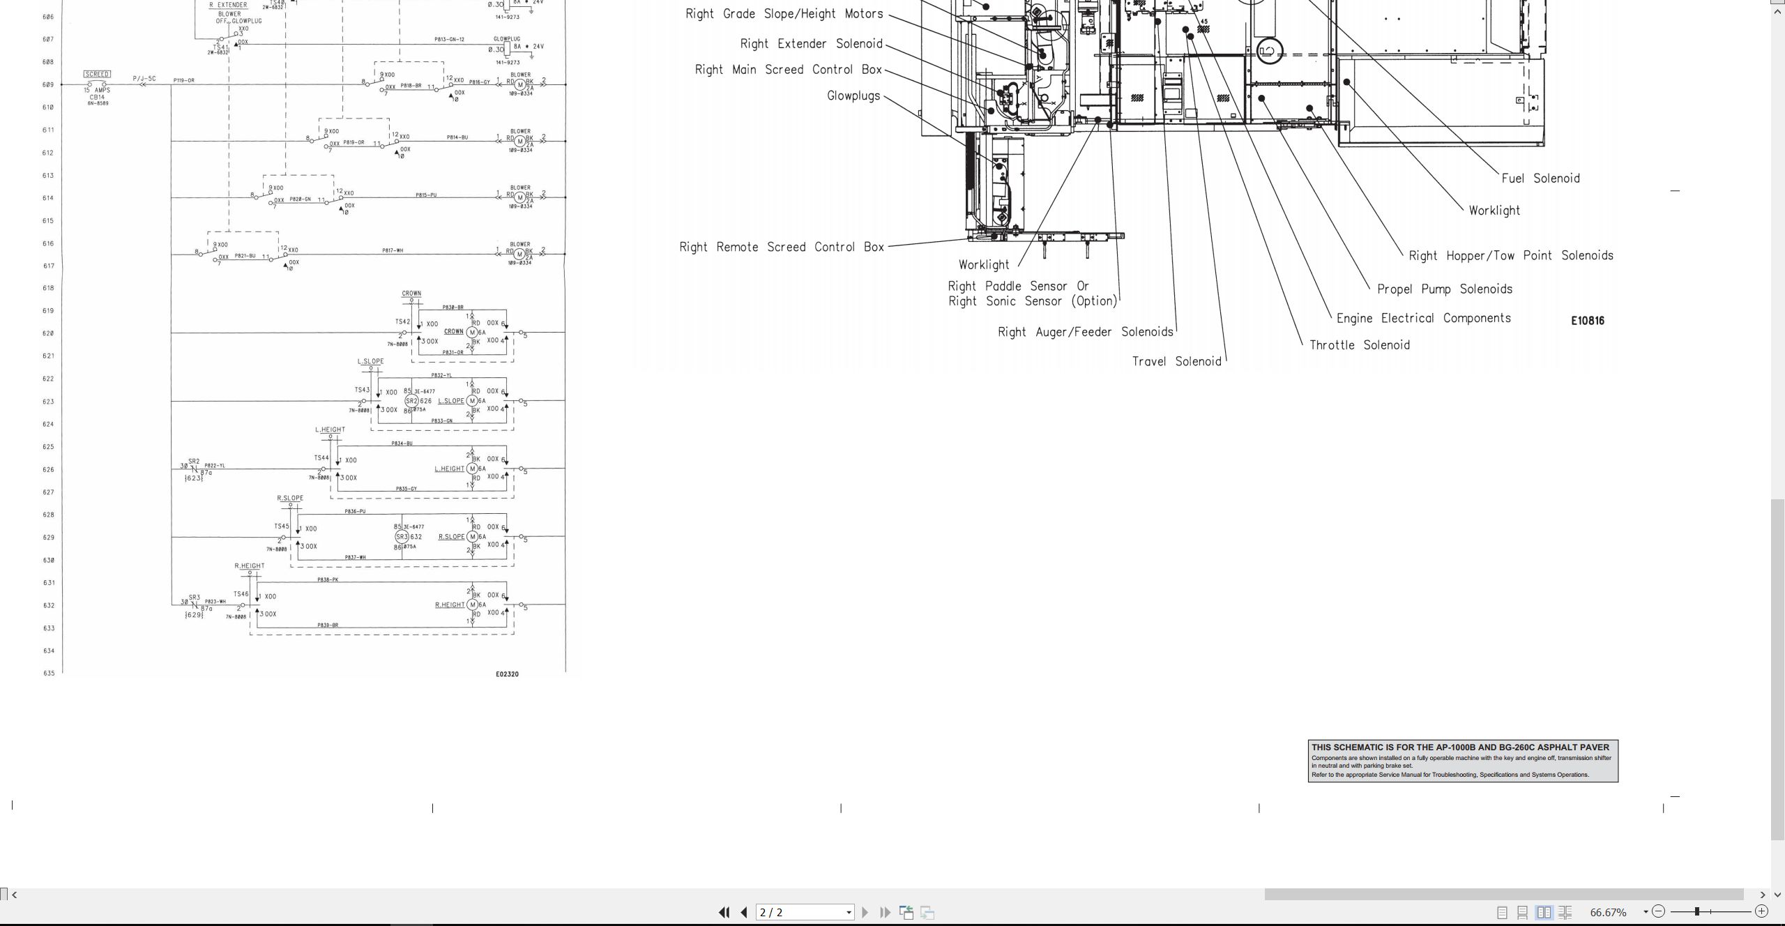
Task: Go to the previous page
Action: tap(744, 912)
